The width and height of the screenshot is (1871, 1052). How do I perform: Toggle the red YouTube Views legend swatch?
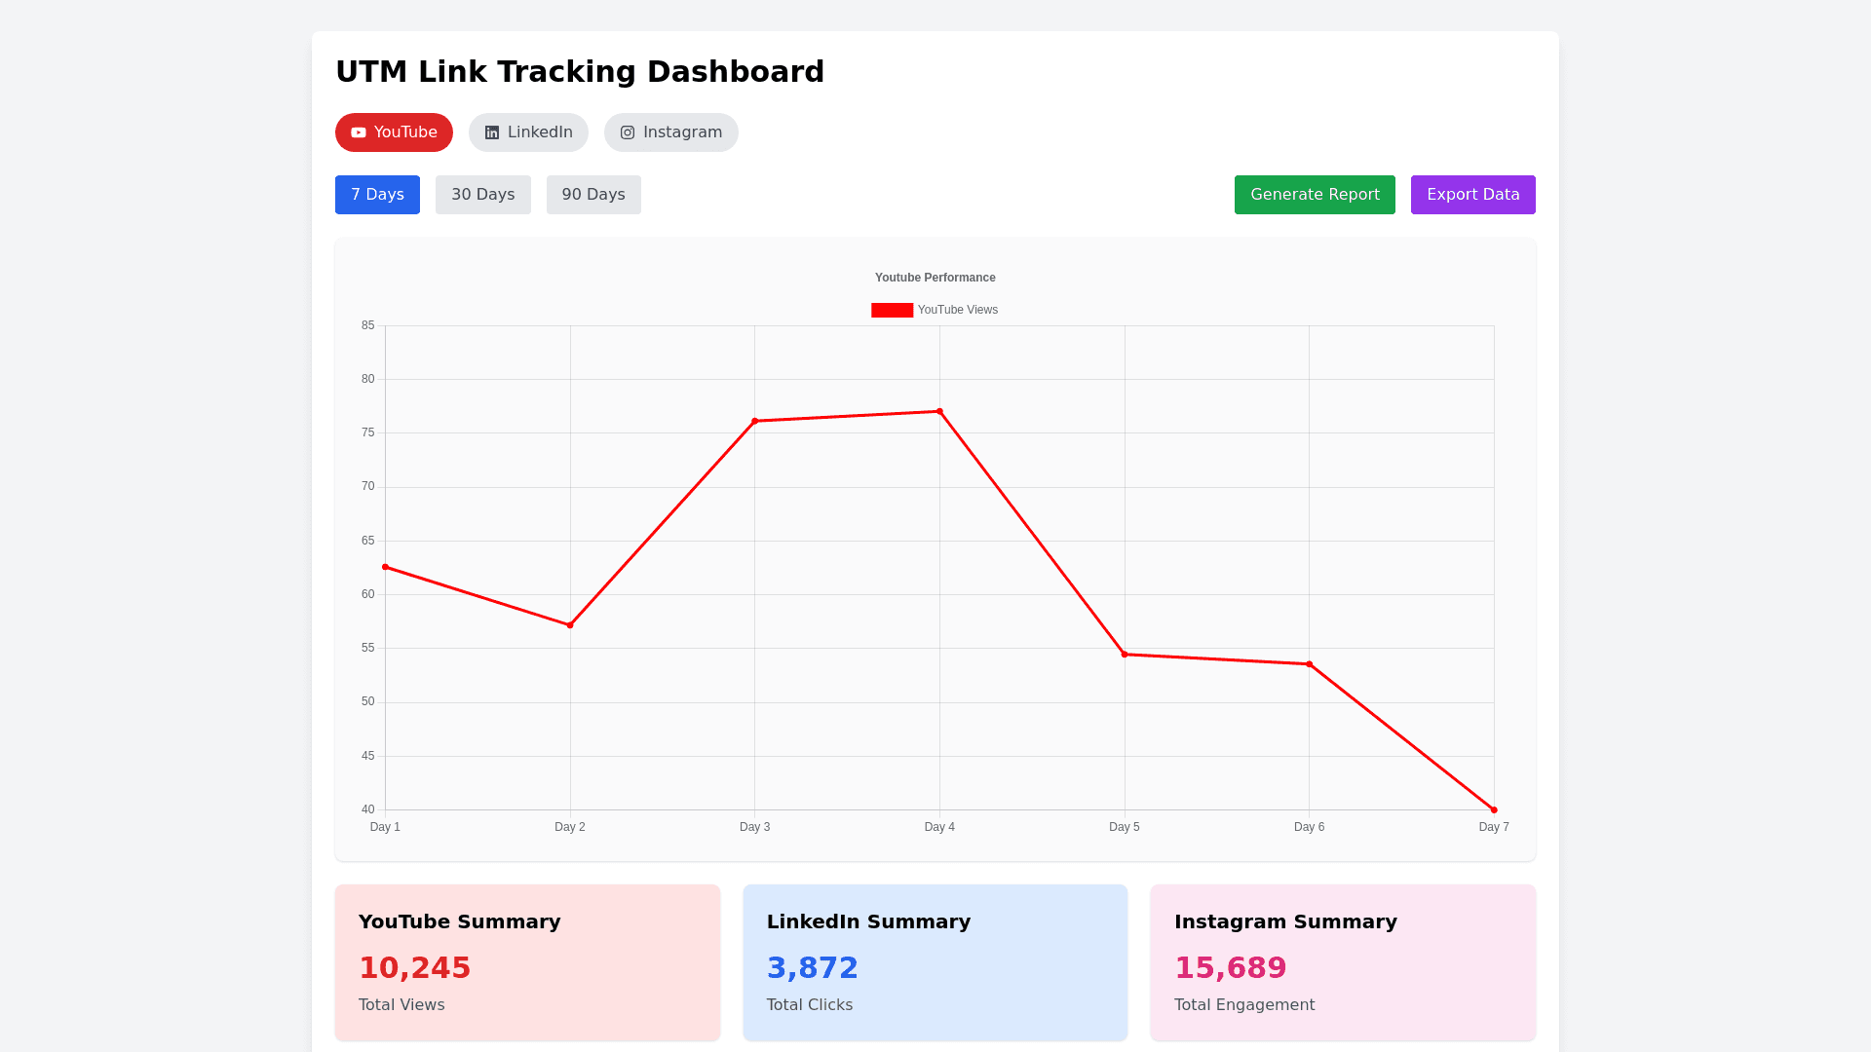(x=892, y=310)
